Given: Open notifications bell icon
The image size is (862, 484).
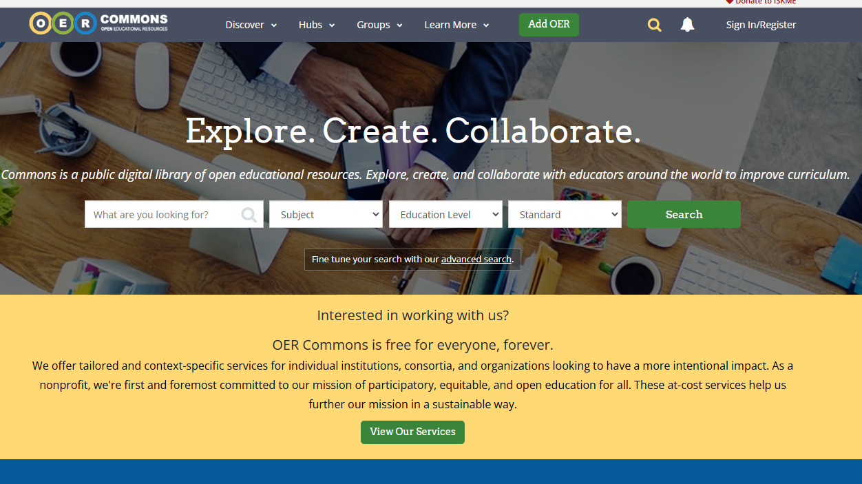Looking at the screenshot, I should (687, 25).
